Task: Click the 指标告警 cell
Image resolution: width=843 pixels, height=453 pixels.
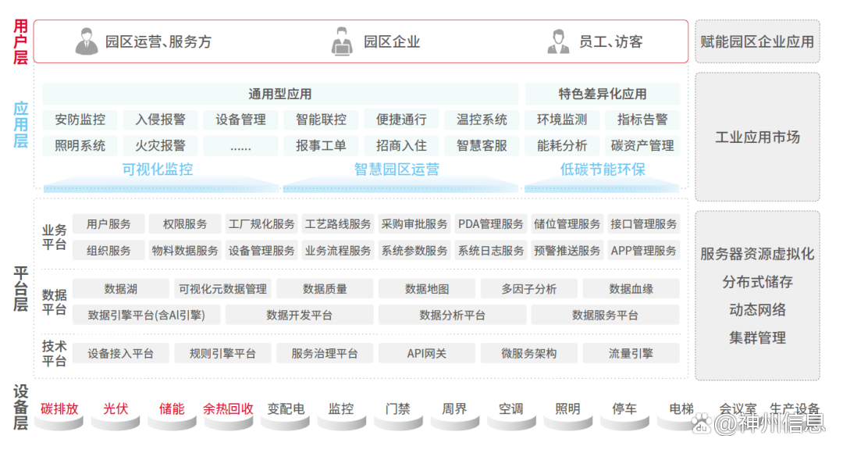Action: click(x=642, y=119)
